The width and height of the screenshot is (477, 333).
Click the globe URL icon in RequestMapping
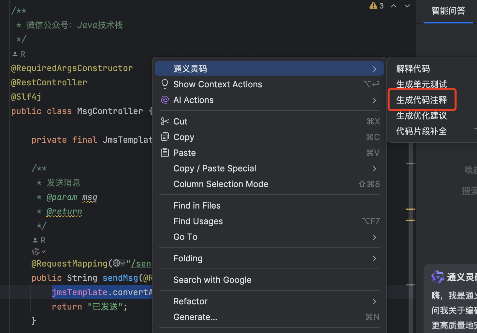pos(117,263)
